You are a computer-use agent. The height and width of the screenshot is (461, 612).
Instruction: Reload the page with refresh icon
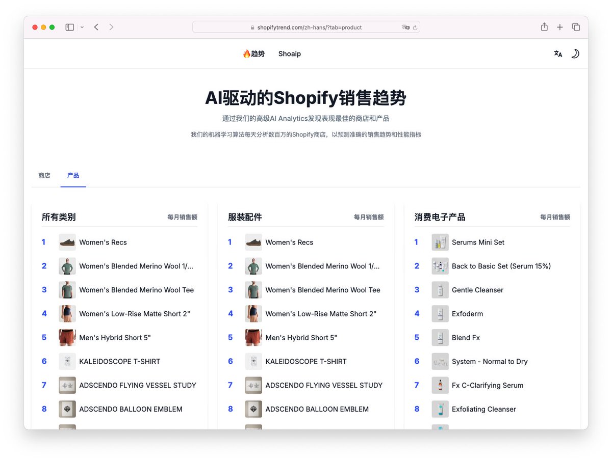(415, 28)
